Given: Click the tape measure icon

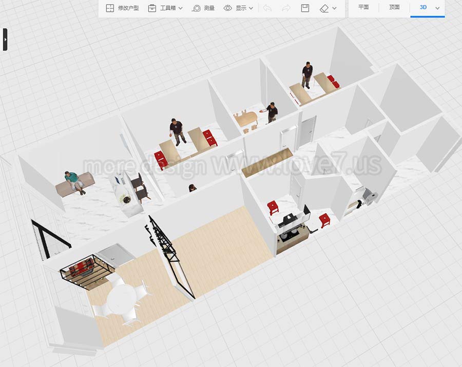Looking at the screenshot, I should coord(196,8).
